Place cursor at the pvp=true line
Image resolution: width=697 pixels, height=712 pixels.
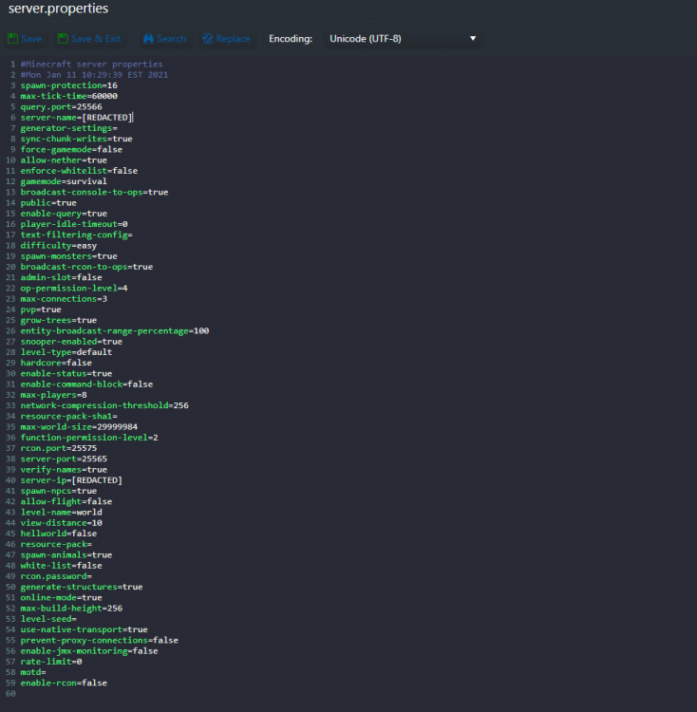[41, 309]
